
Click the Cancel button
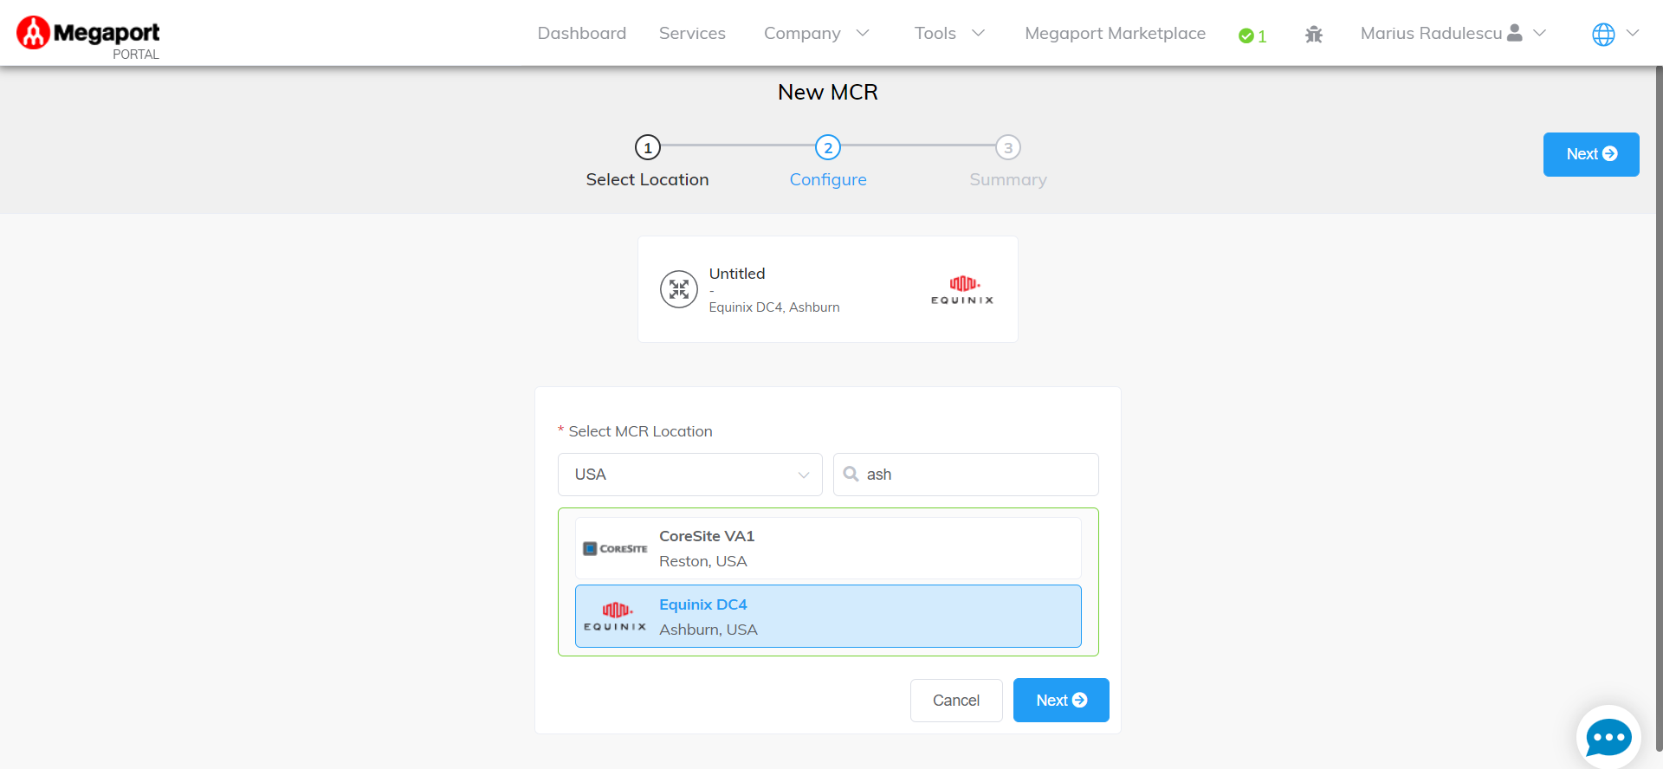point(956,701)
